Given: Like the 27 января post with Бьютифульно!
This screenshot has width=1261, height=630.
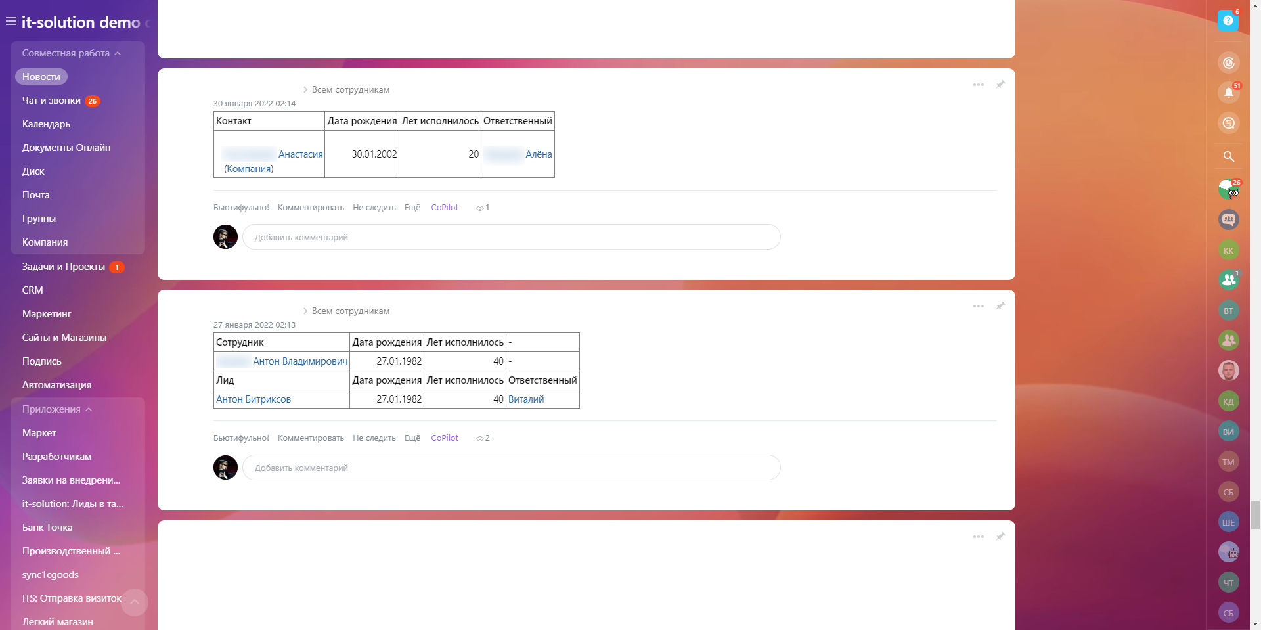Looking at the screenshot, I should tap(241, 438).
